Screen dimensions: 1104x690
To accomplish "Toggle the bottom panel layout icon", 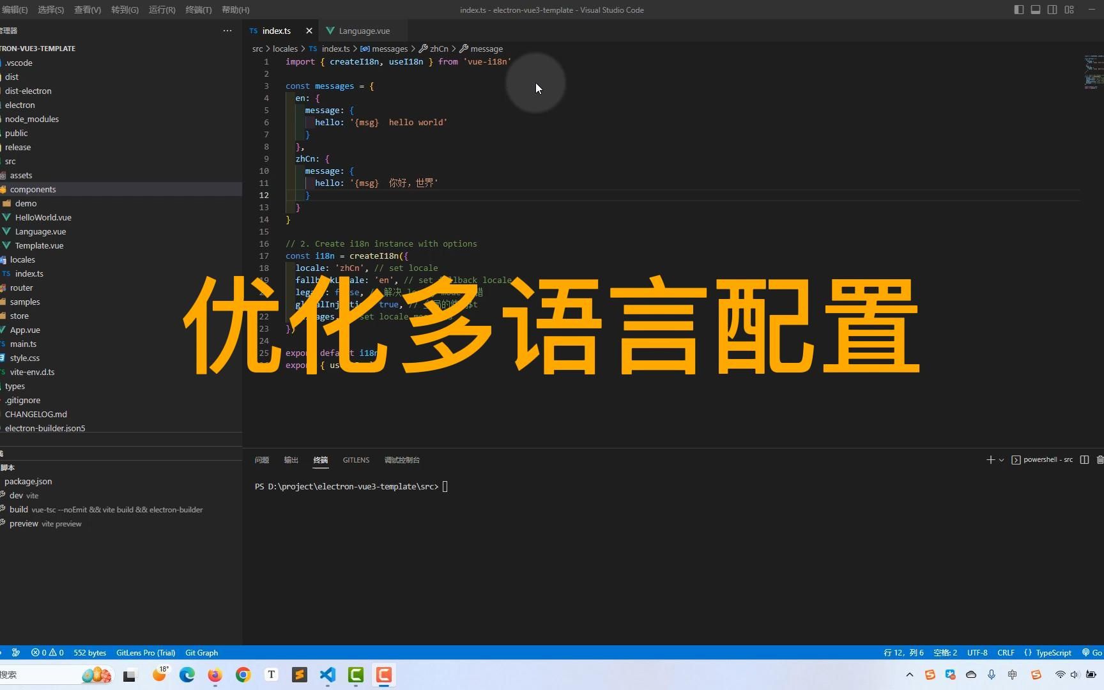I will [x=1036, y=10].
